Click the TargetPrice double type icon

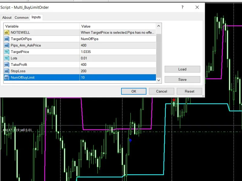[x=7, y=52]
